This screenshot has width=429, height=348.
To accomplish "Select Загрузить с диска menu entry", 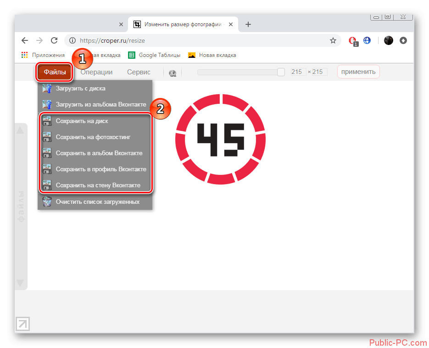I will pos(95,89).
